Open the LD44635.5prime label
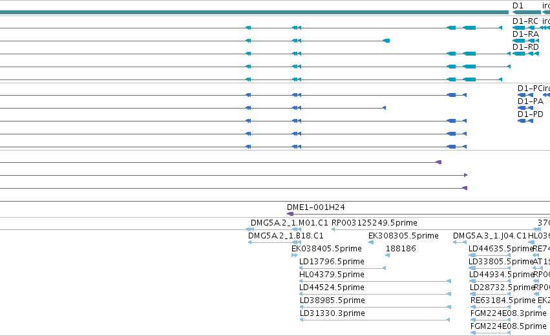 tap(501, 249)
